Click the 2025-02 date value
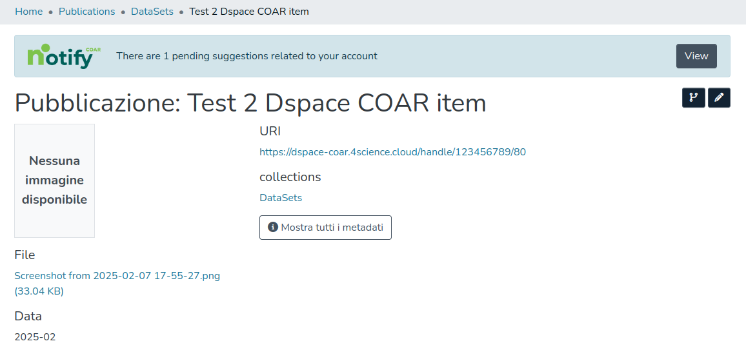746x350 pixels. (x=35, y=337)
